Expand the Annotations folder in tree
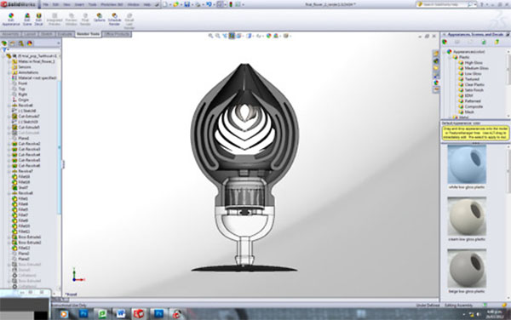Screen dimensions: 511x320 [x=9, y=72]
